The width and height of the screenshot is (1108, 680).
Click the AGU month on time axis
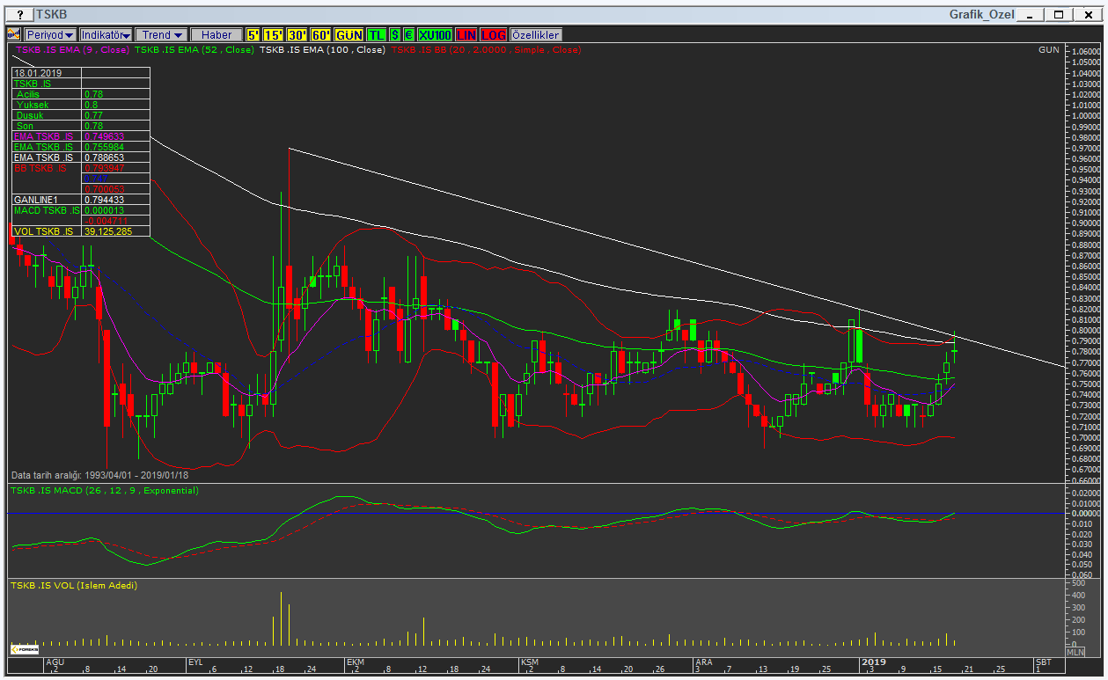[x=55, y=661]
